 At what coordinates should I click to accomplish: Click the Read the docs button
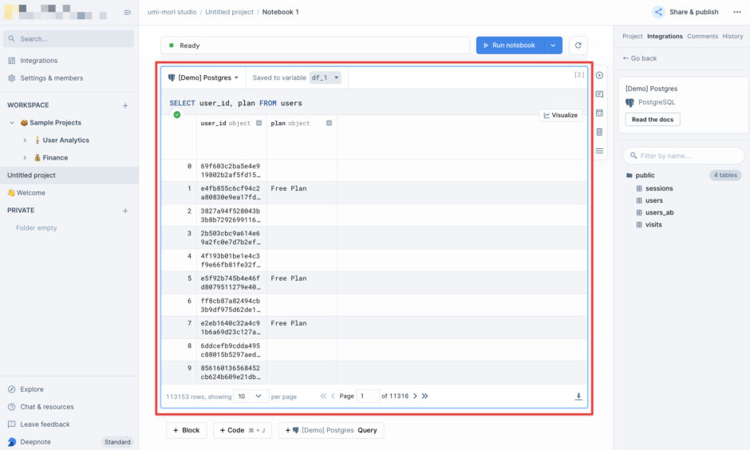coord(653,120)
